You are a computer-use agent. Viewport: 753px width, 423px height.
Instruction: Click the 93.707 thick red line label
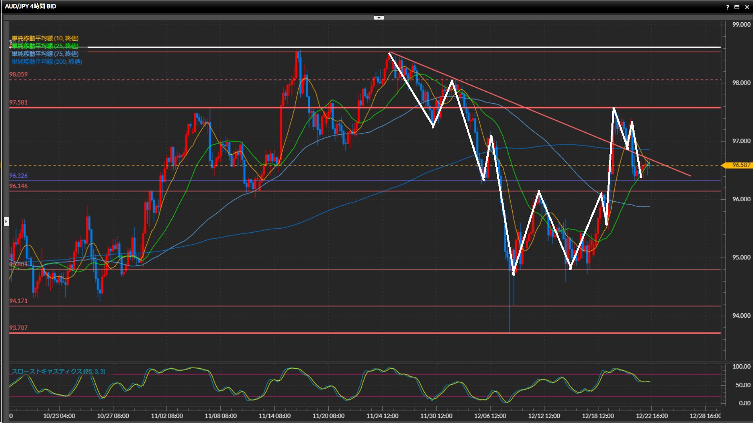18,328
